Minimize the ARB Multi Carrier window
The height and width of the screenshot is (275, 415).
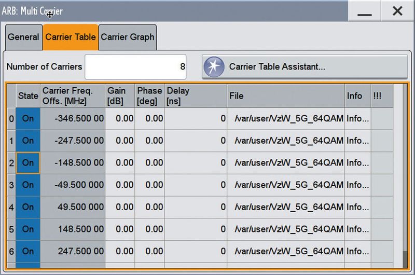365,11
